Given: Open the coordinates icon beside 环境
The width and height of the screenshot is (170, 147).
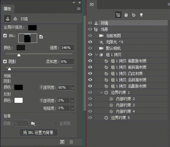Looking at the screenshot, I should click(x=15, y=19).
